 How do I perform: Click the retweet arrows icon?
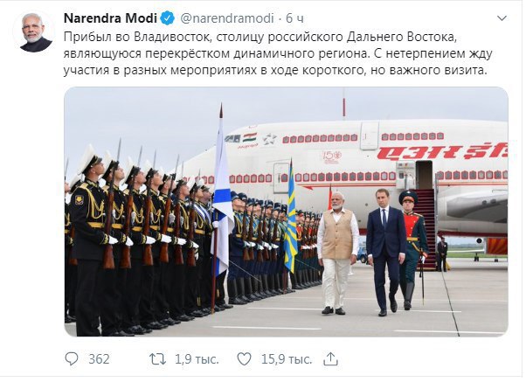157,359
